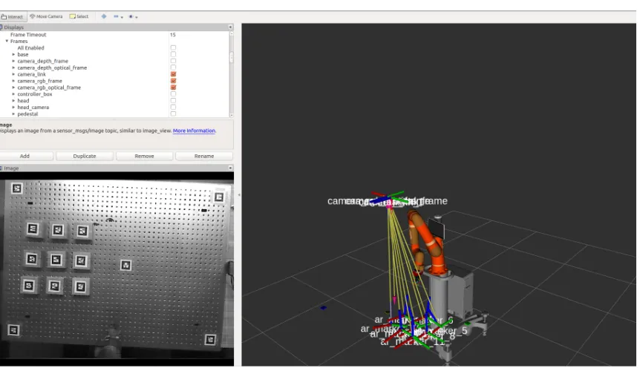Expand the camera_link entry
Screen dimensions: 640x368
pyautogui.click(x=13, y=74)
